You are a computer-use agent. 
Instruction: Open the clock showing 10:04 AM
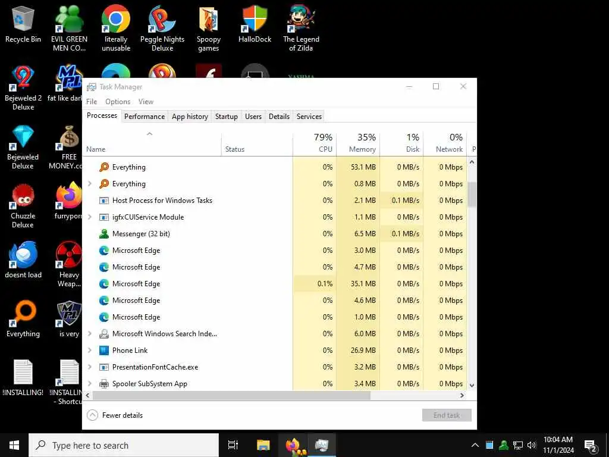[x=558, y=445]
